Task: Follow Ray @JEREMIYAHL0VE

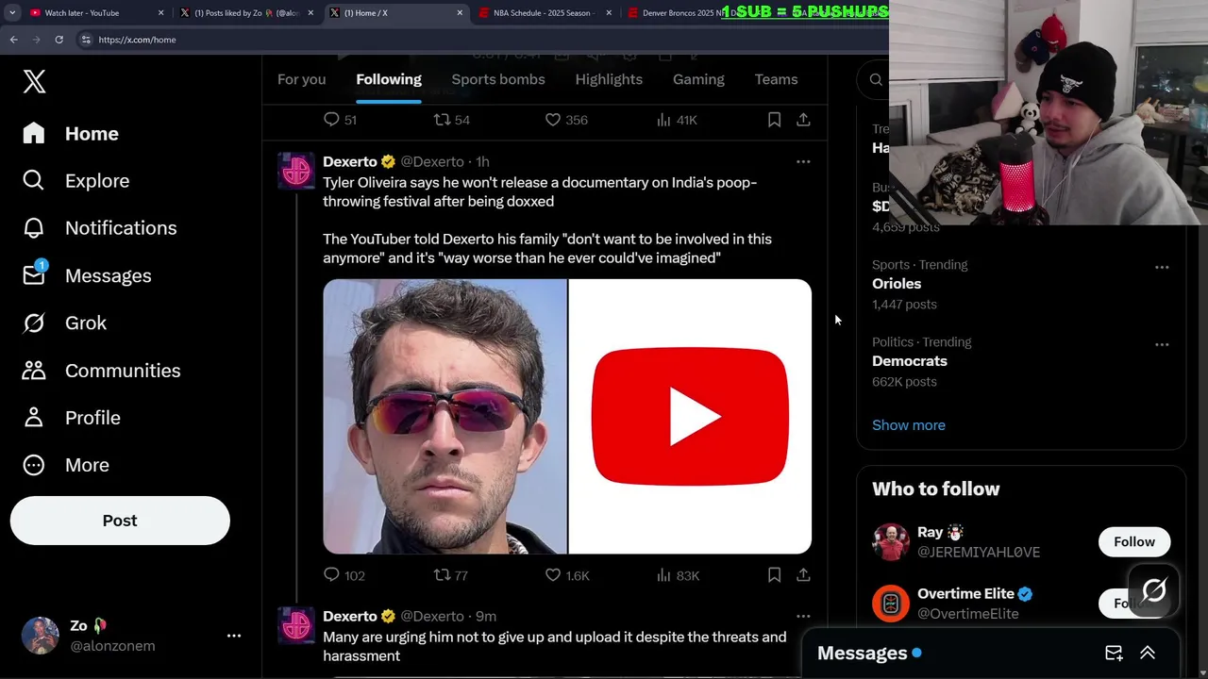Action: (1134, 541)
